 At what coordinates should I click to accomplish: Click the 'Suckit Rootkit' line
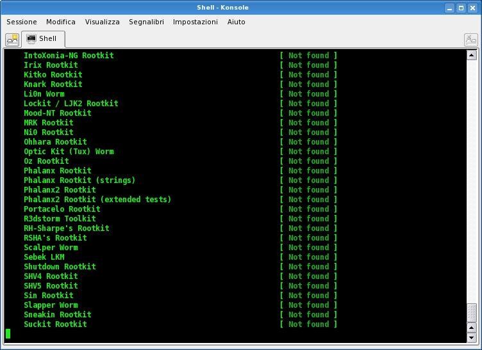coord(55,324)
